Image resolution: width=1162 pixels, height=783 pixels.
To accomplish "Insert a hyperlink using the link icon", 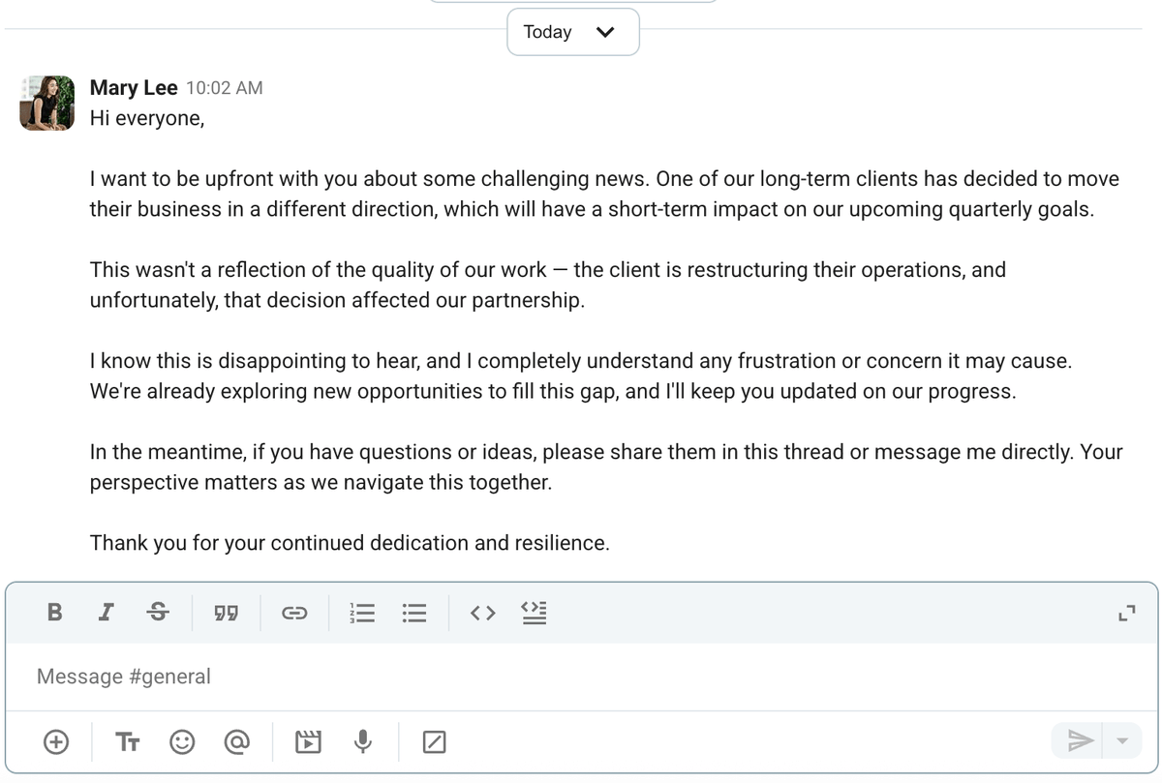I will click(294, 613).
